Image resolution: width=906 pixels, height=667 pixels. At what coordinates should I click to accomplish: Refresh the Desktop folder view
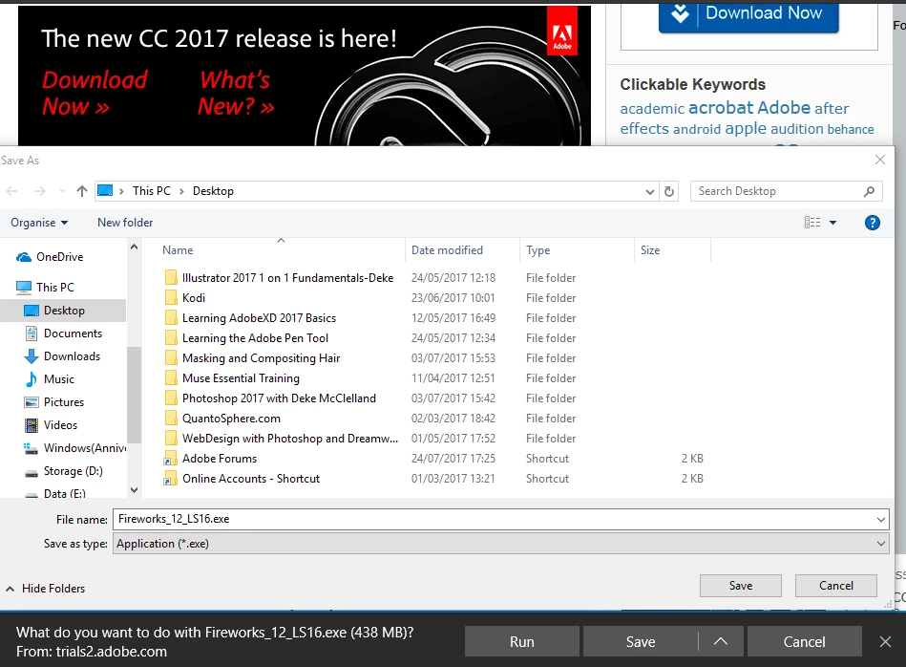point(669,191)
